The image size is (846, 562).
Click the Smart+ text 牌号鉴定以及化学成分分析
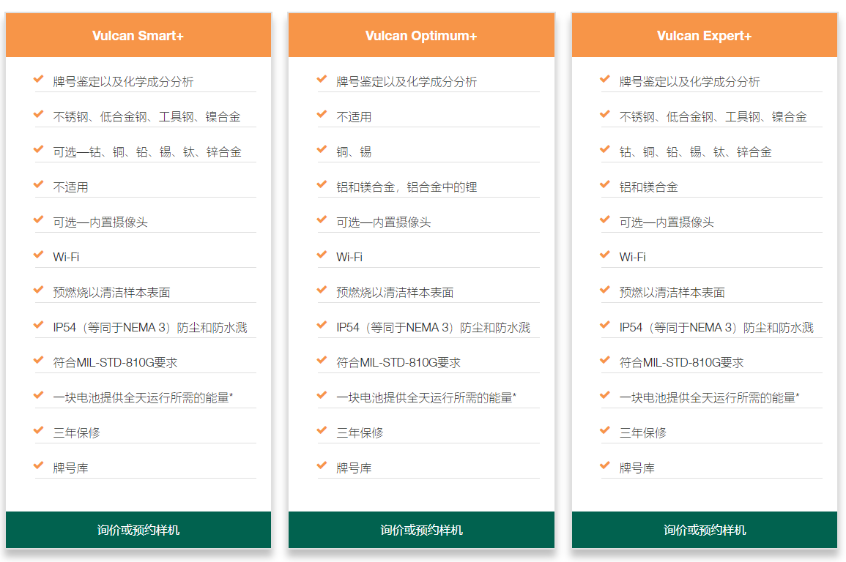pyautogui.click(x=123, y=82)
